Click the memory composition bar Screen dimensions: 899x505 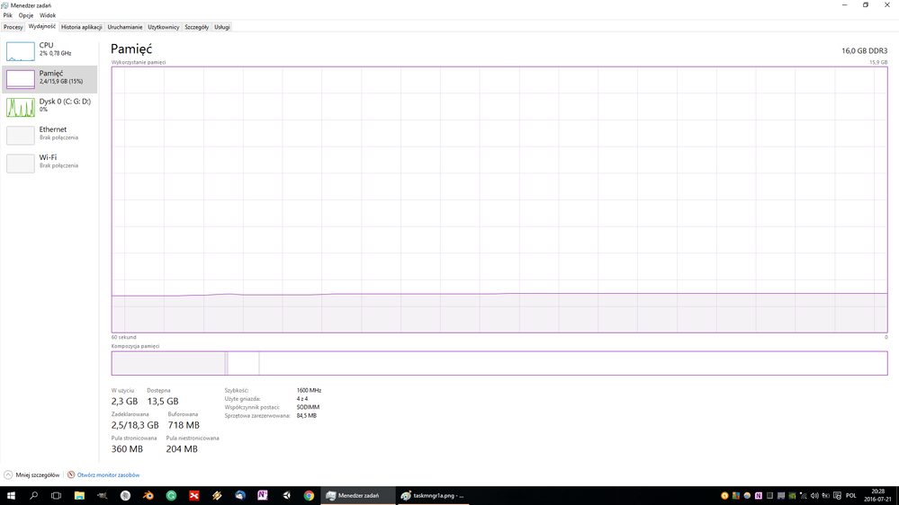499,363
